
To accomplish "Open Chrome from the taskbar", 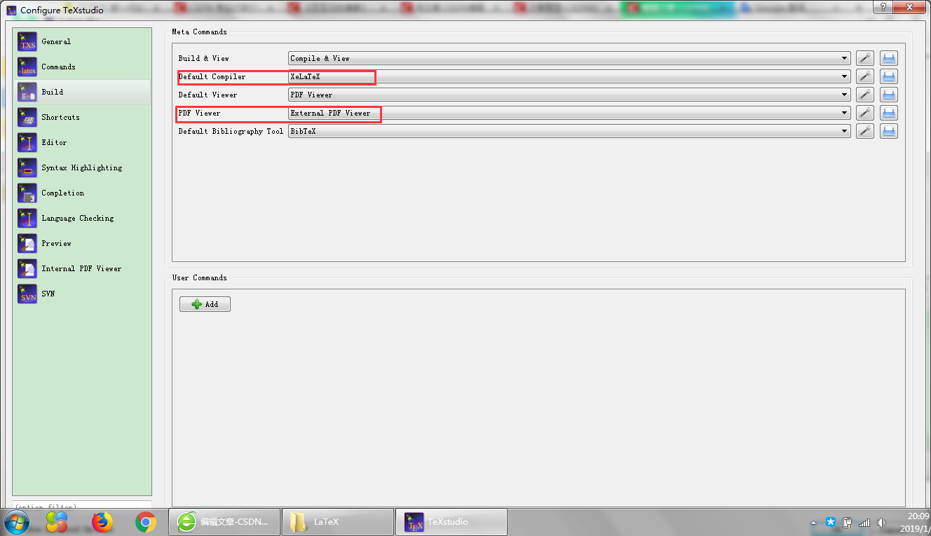I will coord(146,522).
